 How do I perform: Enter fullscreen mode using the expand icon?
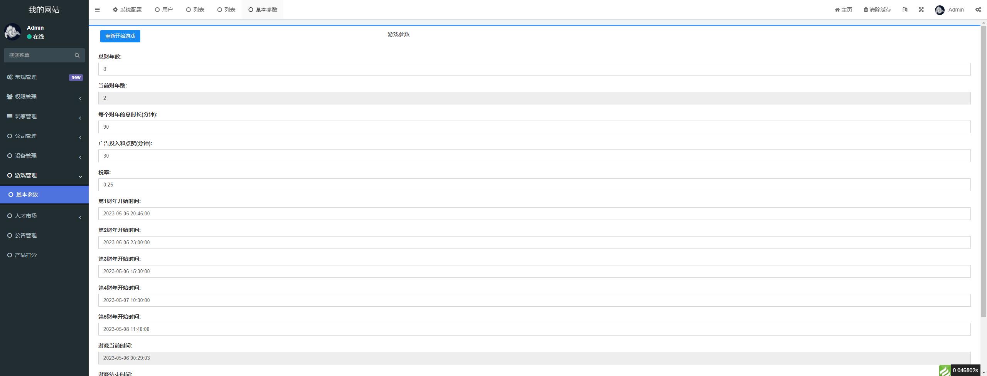(x=921, y=10)
